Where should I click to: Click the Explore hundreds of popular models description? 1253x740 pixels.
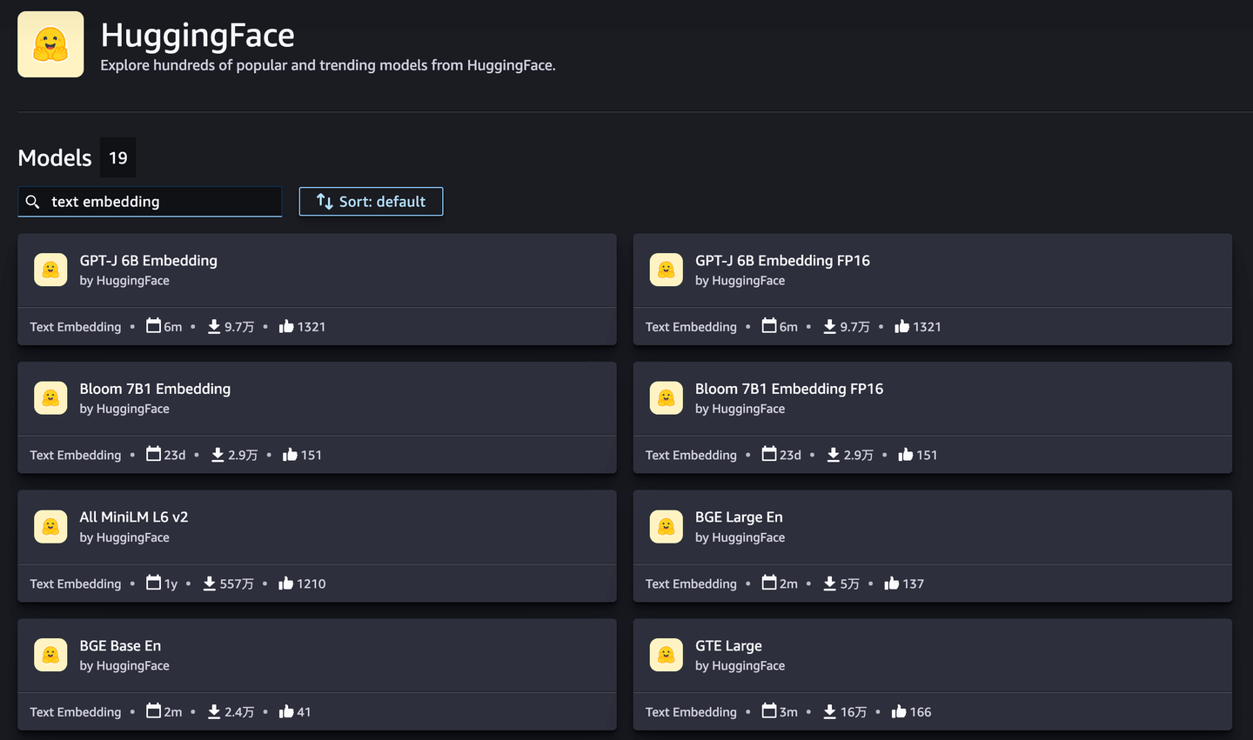pos(328,65)
